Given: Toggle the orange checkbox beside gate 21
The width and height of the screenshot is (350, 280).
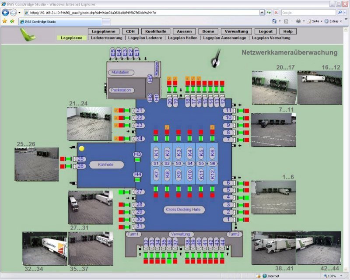Looking at the screenshot, I should pyautogui.click(x=116, y=111).
